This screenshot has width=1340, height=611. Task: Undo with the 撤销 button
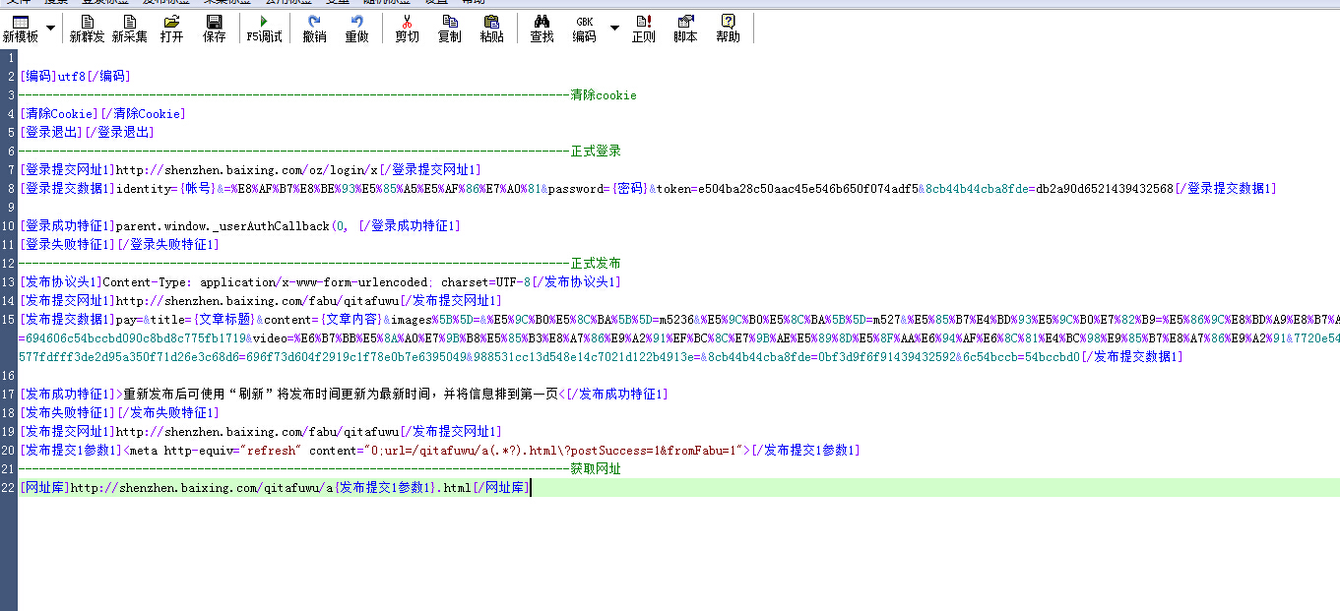coord(314,29)
